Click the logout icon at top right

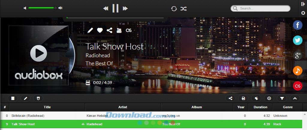click(303, 4)
